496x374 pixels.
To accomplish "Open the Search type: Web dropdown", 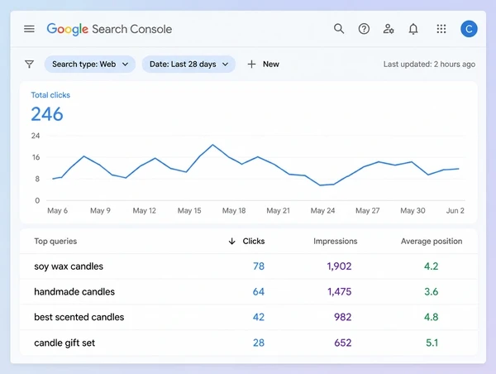I will (90, 65).
